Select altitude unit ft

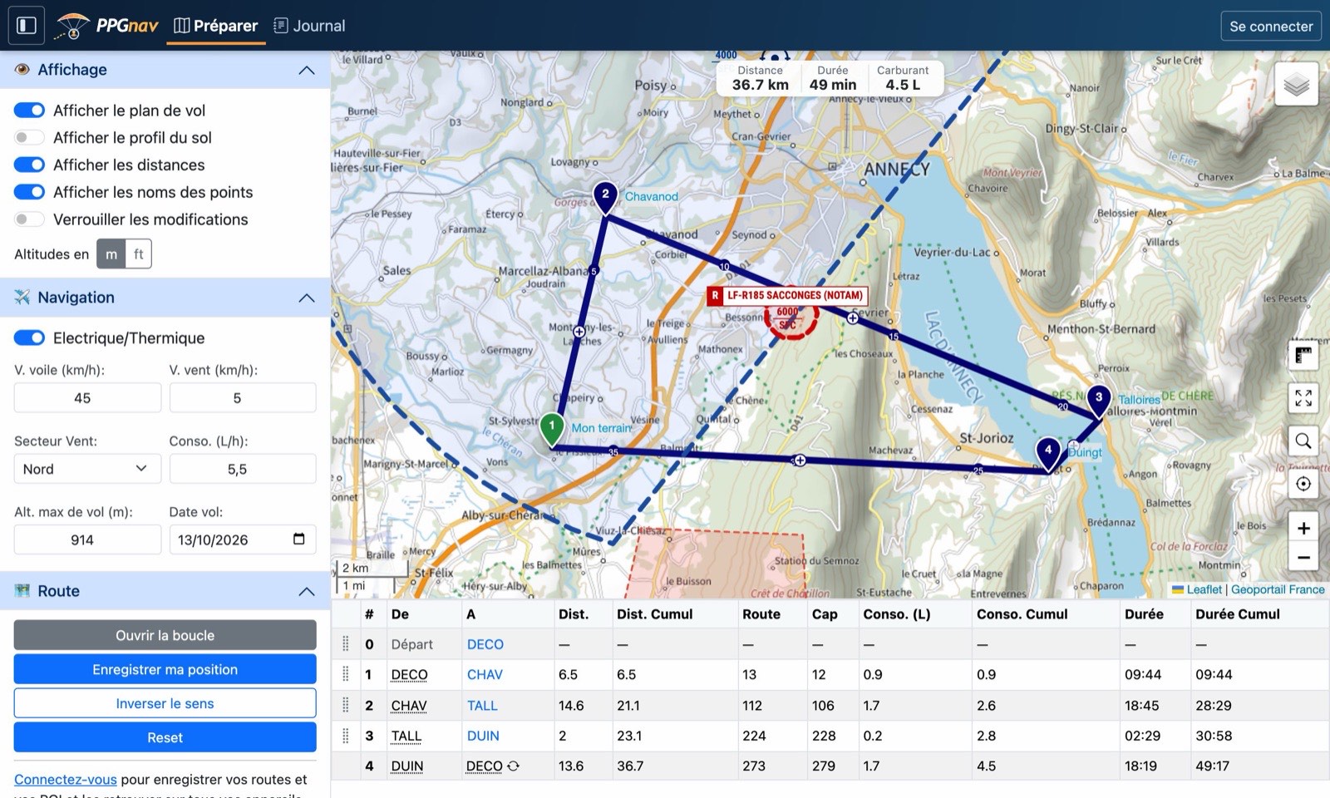(x=139, y=254)
